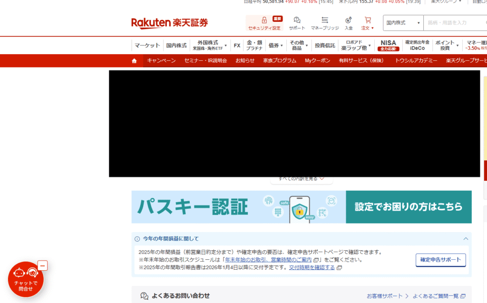
Task: Open the 外国株式 menu dropdown arrow
Action: pyautogui.click(x=225, y=45)
